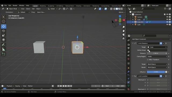Open the Tool properties tab icon
This screenshot has width=172, height=97.
tap(128, 40)
